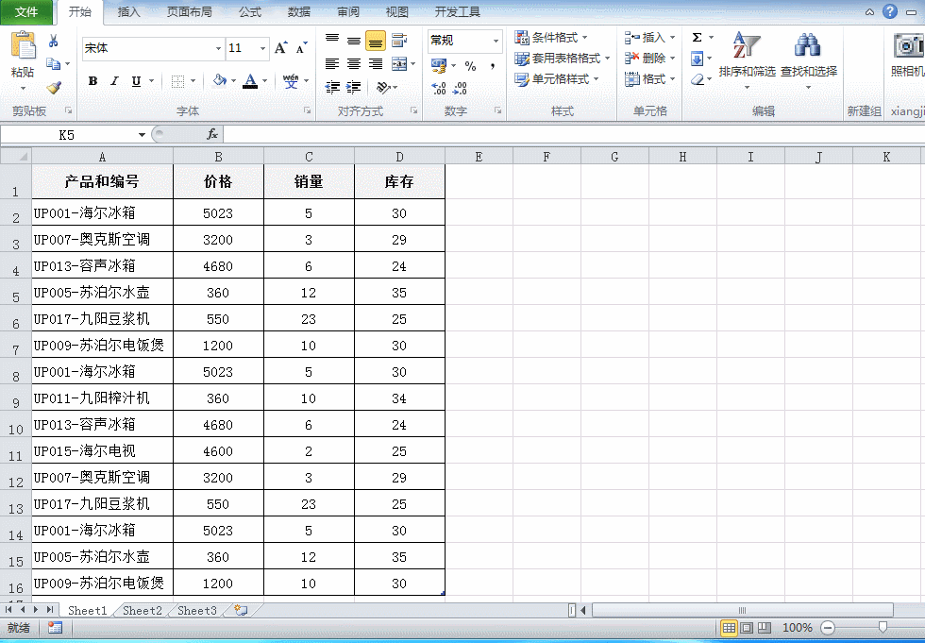Open 排序和筛选 sort and filter menu
The image size is (925, 643).
[x=747, y=59]
